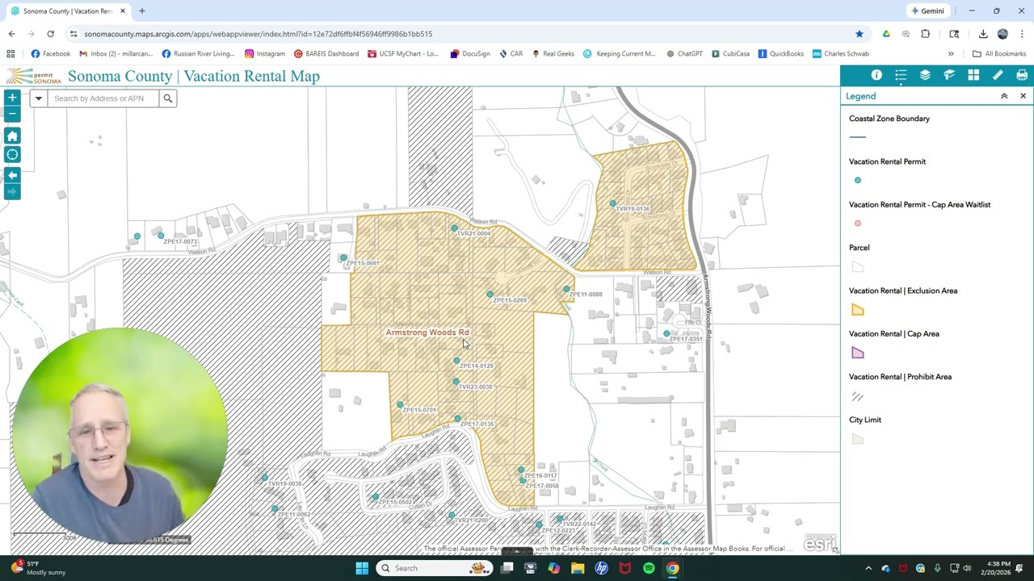Viewport: 1034px width, 581px height.
Task: Click the My Location button
Action: point(12,155)
